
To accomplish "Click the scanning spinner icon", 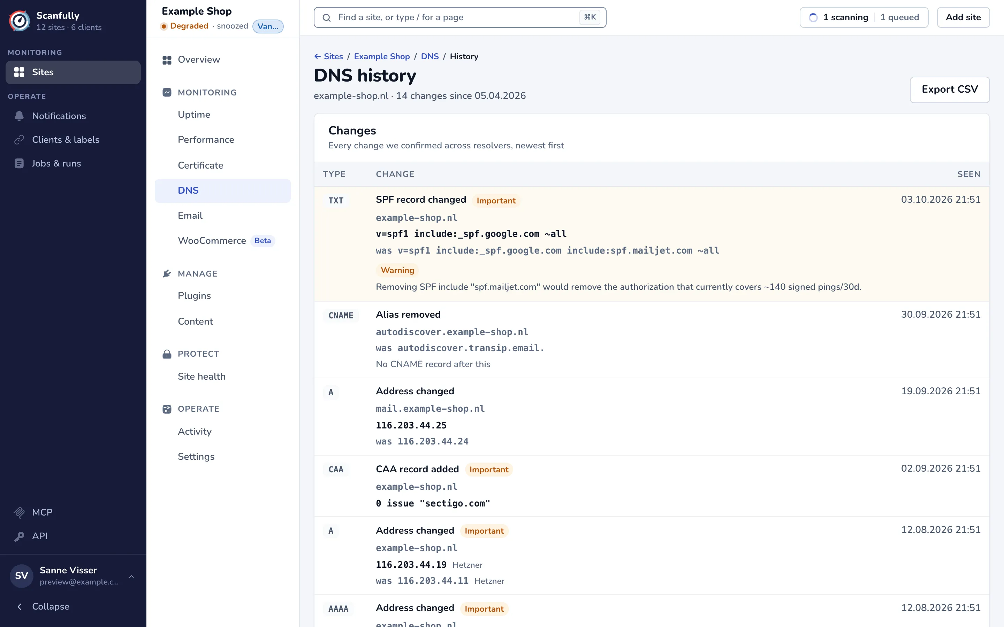I will (813, 17).
